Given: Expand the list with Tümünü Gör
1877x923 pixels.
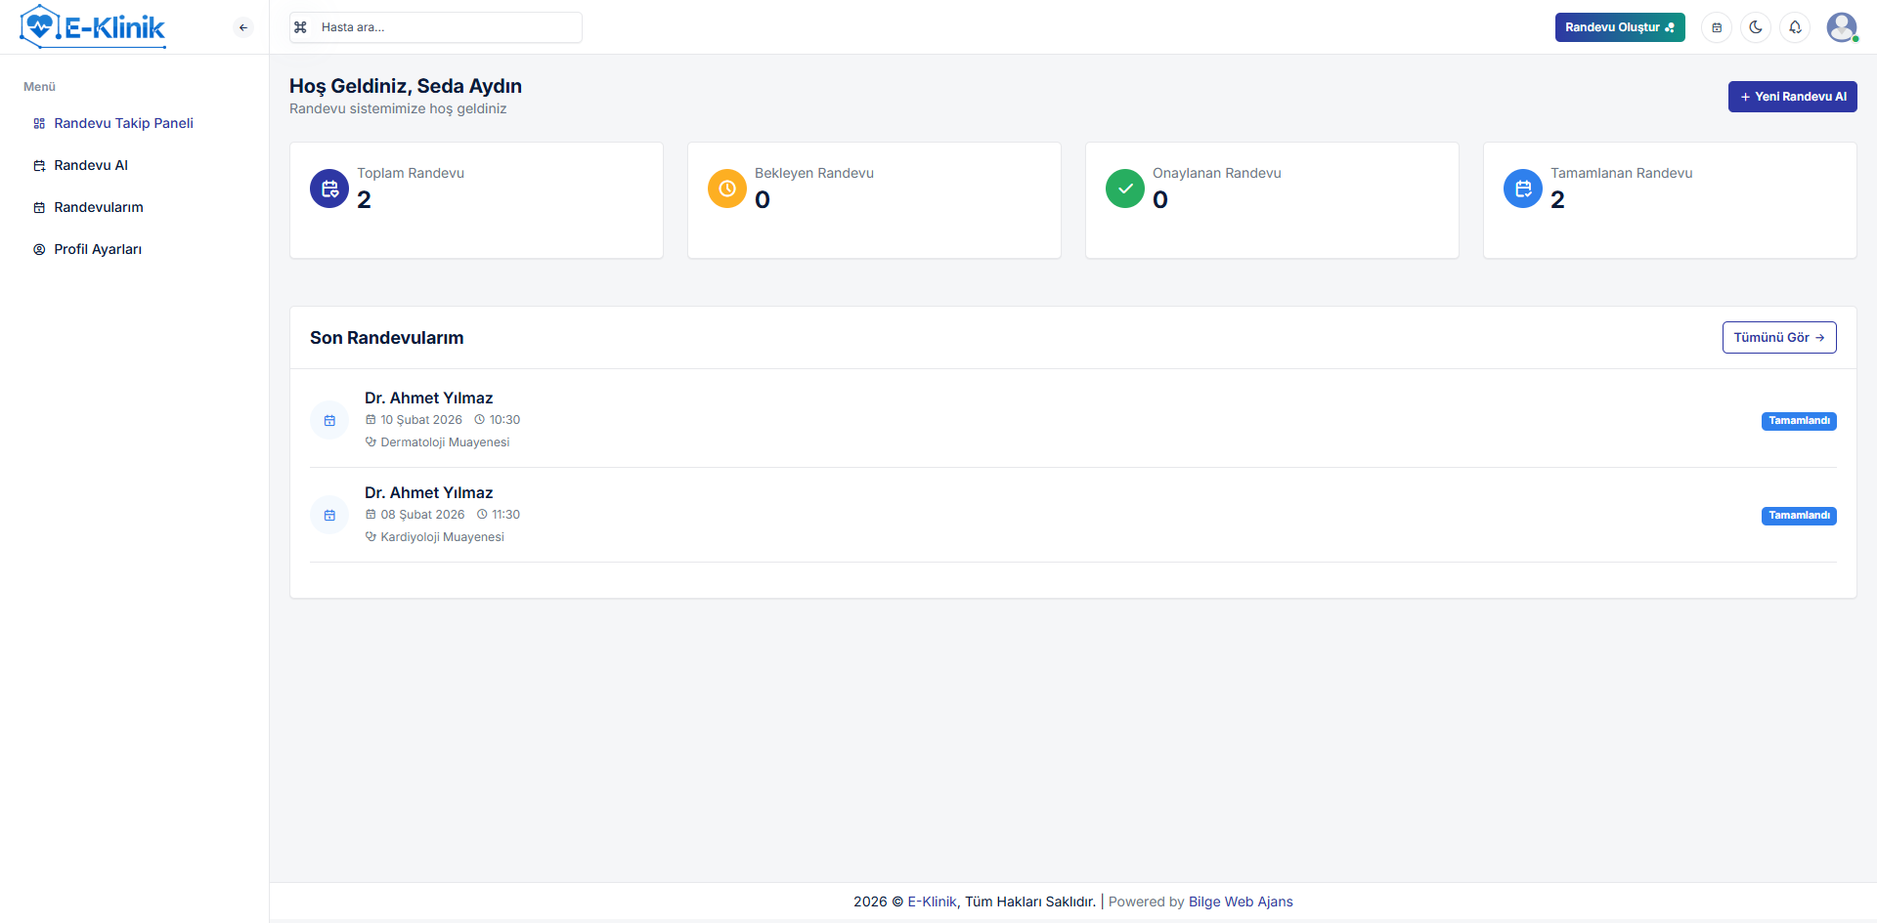Looking at the screenshot, I should tap(1778, 338).
